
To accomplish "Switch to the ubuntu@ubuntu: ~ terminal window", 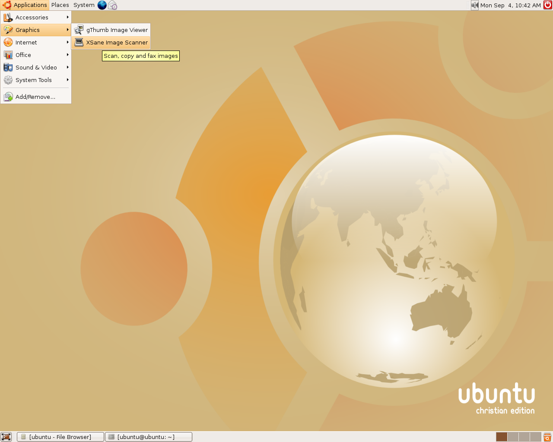I will pos(149,437).
